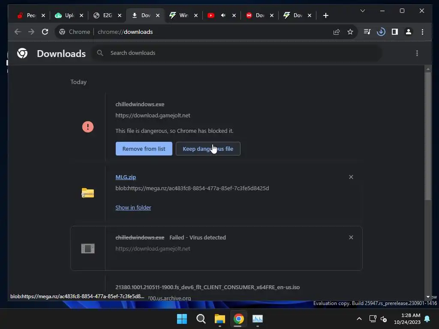The width and height of the screenshot is (439, 329).
Task: Click the MLG.zip folder icon
Action: click(x=87, y=193)
